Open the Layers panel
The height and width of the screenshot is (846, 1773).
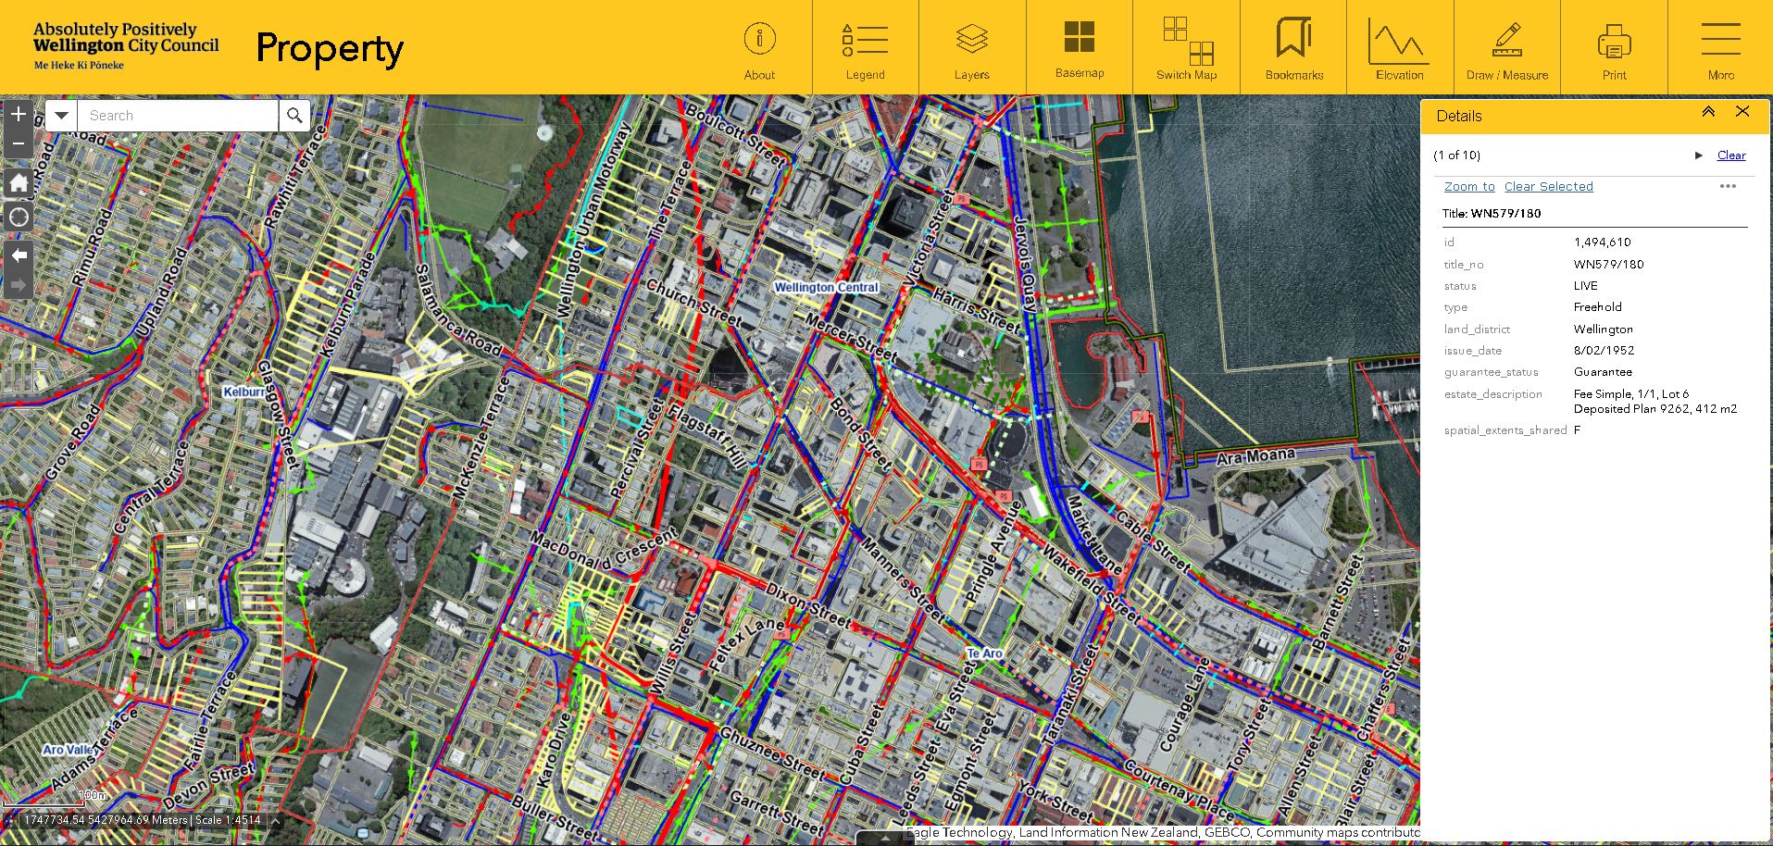[x=971, y=46]
